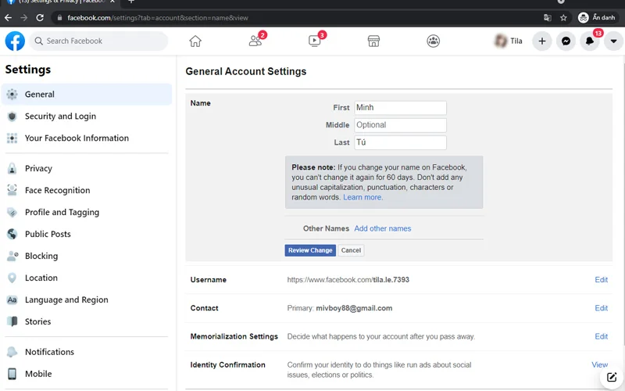Open Notifications bell icon

[590, 41]
